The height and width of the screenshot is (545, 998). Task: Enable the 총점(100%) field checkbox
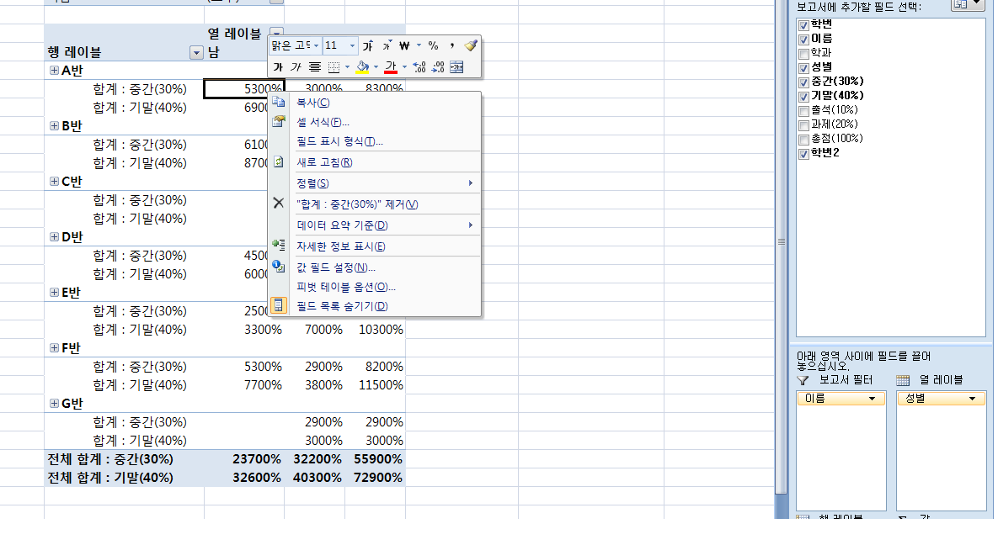pyautogui.click(x=804, y=139)
